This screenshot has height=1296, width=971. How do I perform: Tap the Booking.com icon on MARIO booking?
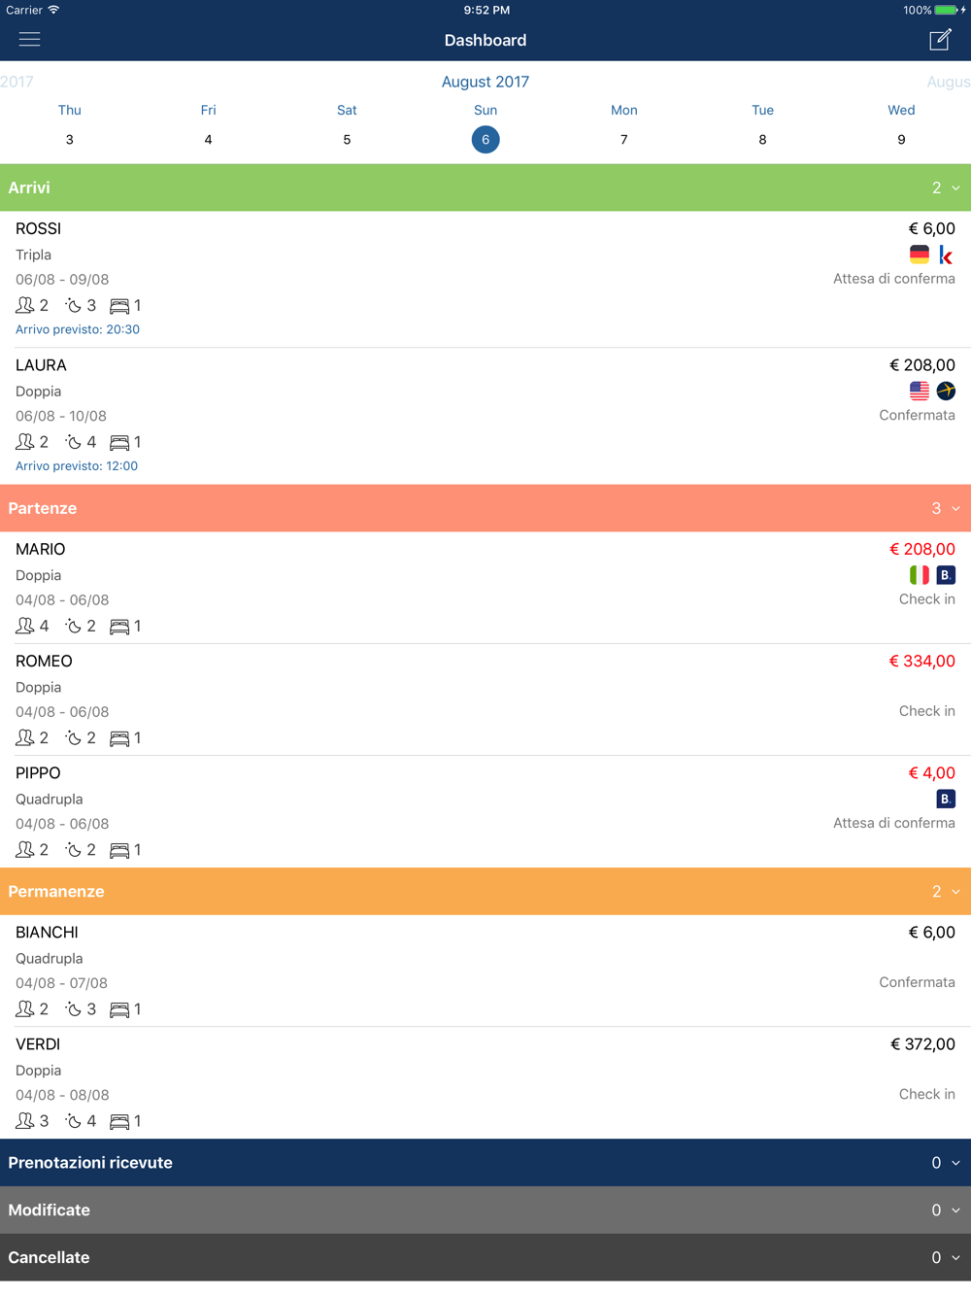tap(946, 575)
